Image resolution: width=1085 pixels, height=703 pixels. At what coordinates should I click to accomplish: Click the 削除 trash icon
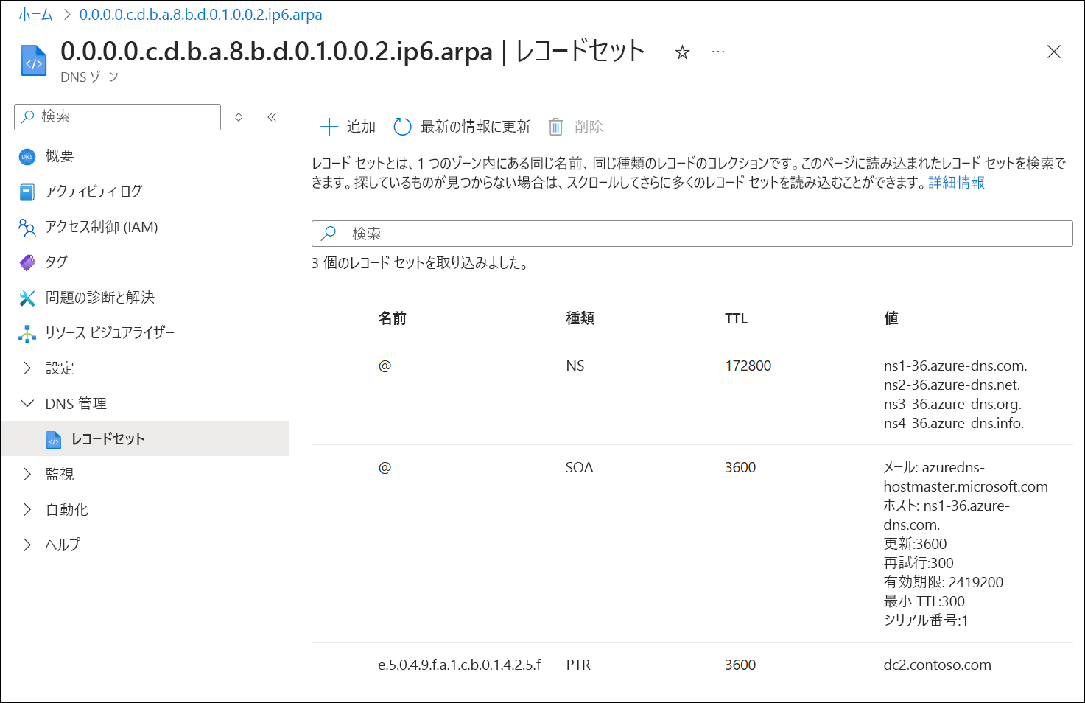pyautogui.click(x=556, y=127)
